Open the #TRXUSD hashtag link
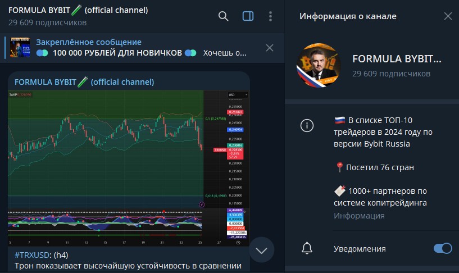 (x=31, y=255)
